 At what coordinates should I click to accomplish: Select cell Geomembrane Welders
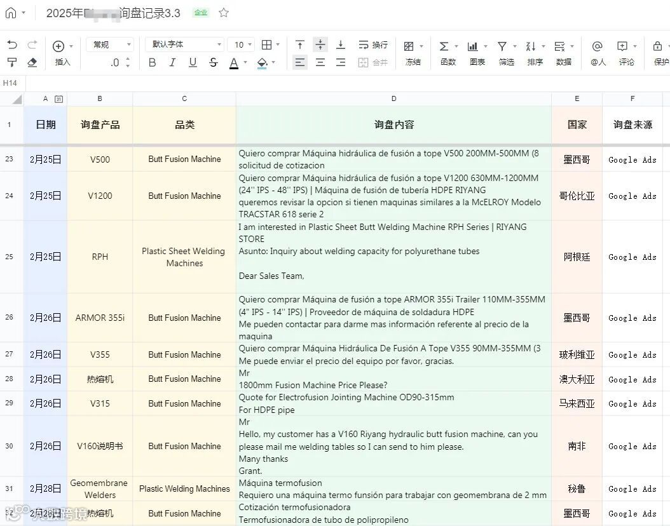(x=100, y=489)
